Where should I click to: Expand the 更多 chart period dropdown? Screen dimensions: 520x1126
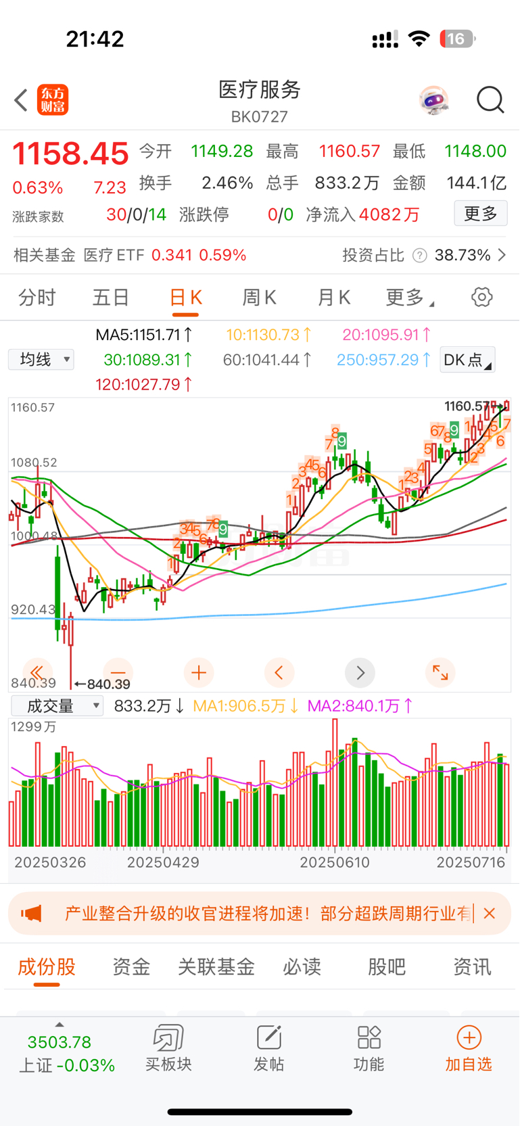410,298
